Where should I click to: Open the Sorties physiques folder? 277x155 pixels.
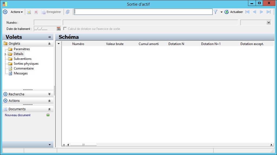pyautogui.click(x=26, y=64)
